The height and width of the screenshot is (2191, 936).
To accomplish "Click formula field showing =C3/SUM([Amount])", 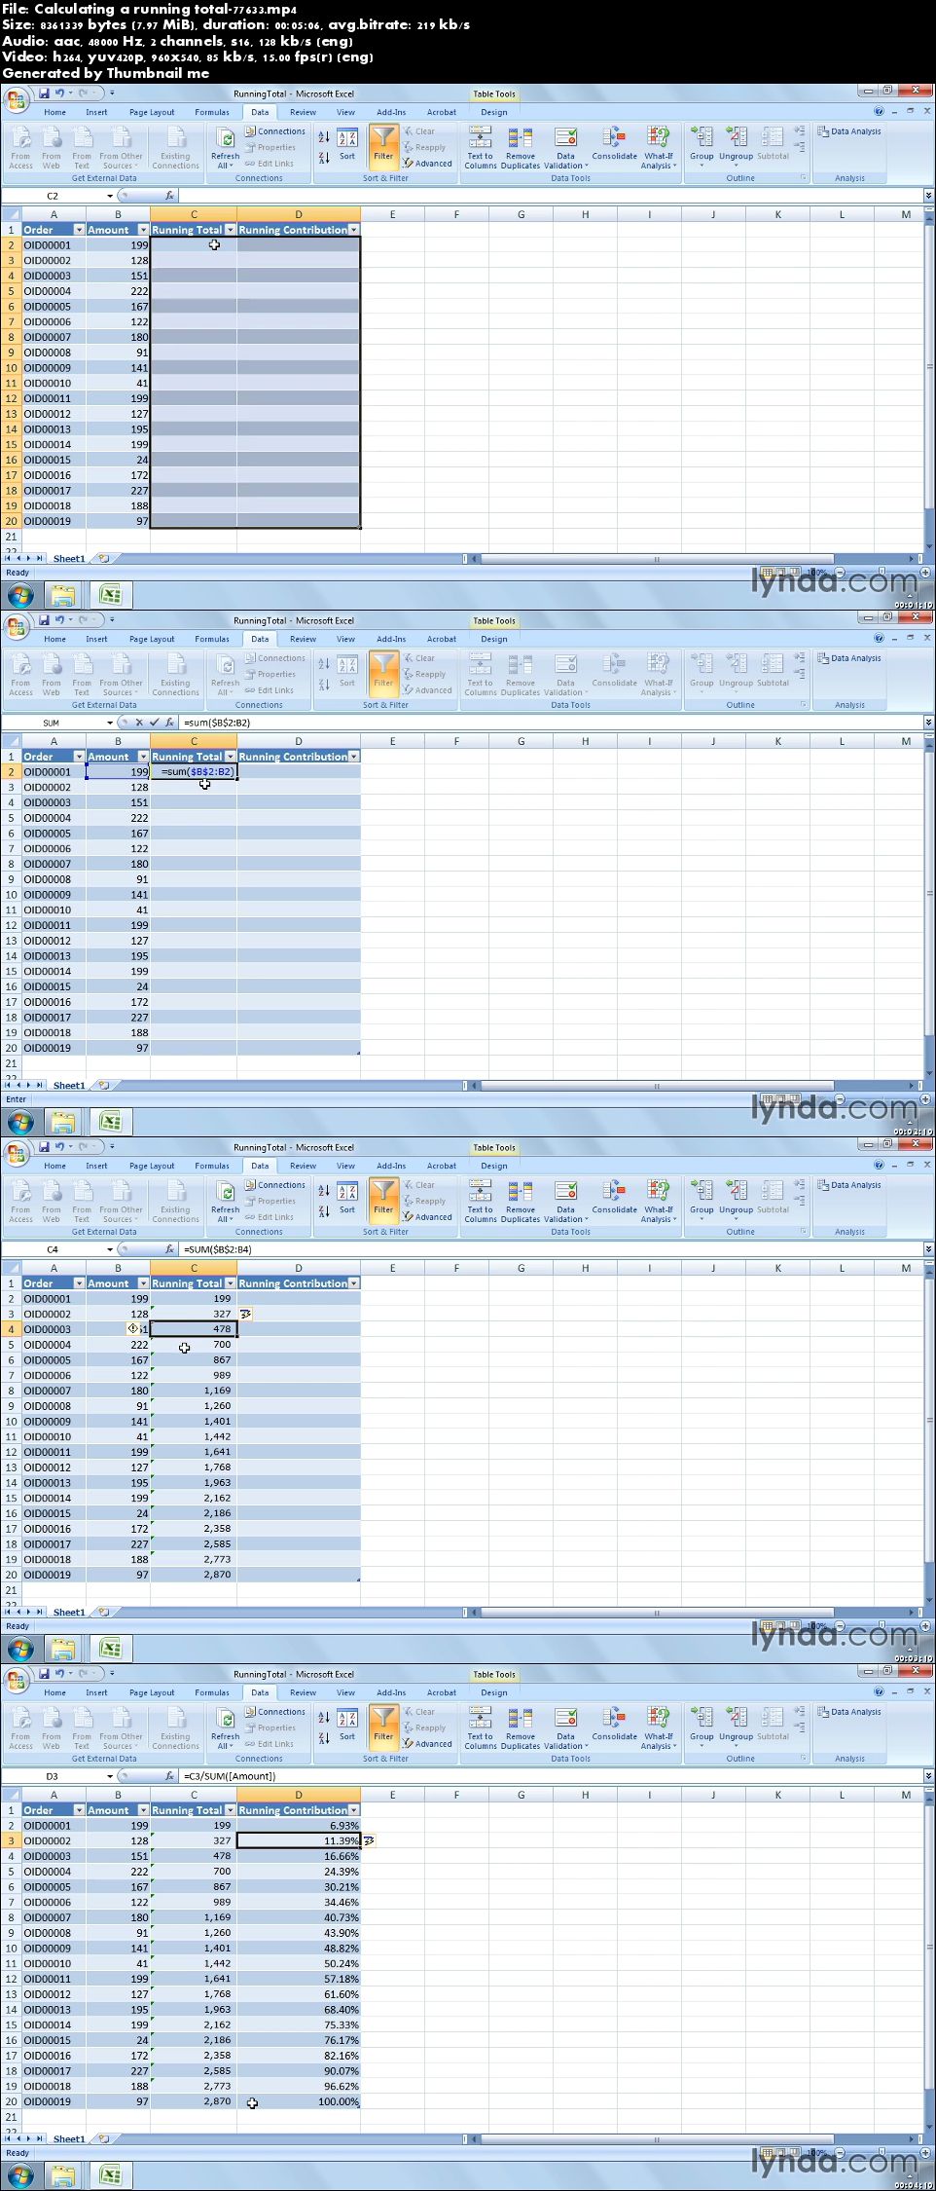I will point(550,1776).
